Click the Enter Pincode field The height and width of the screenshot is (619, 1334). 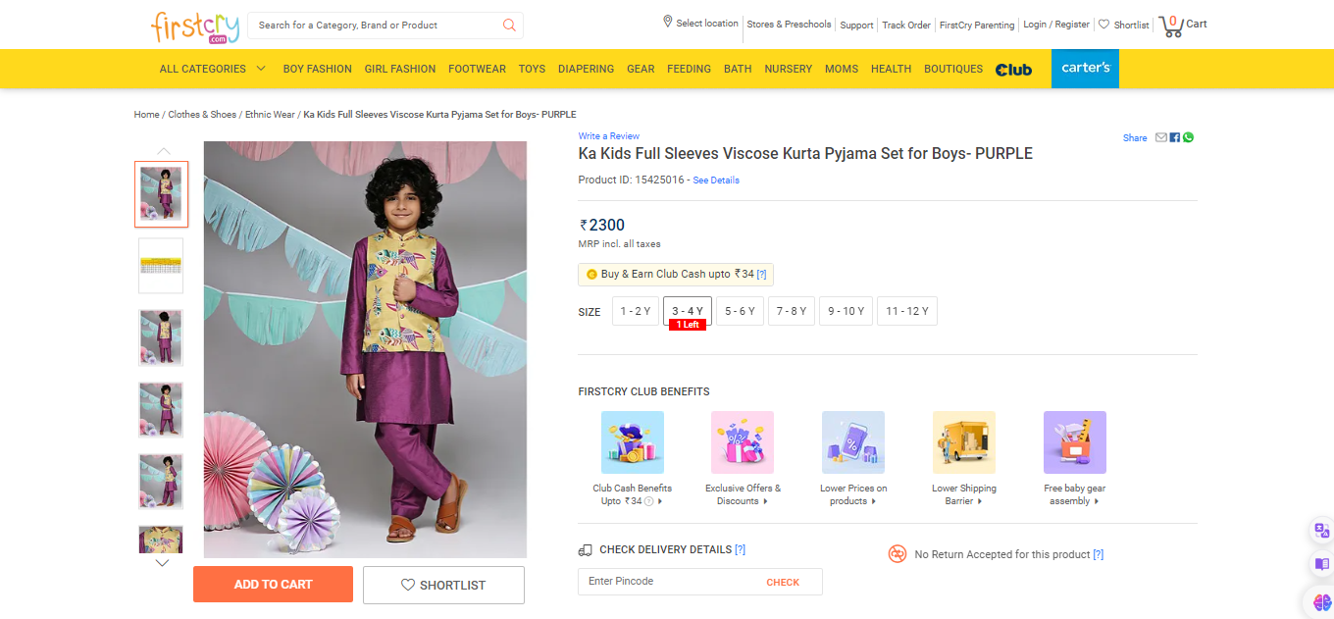click(667, 582)
